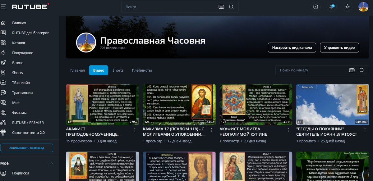Click the Управлять видео button
The height and width of the screenshot is (181, 373).
tap(339, 48)
